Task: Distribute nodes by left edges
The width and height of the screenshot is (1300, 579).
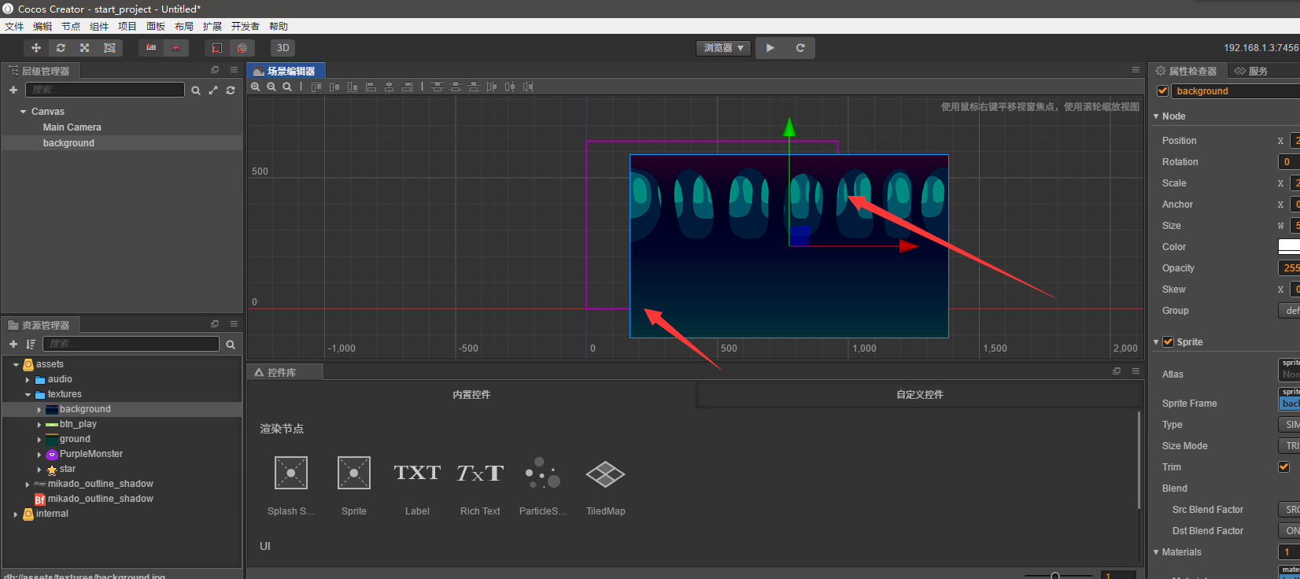Action: 492,87
